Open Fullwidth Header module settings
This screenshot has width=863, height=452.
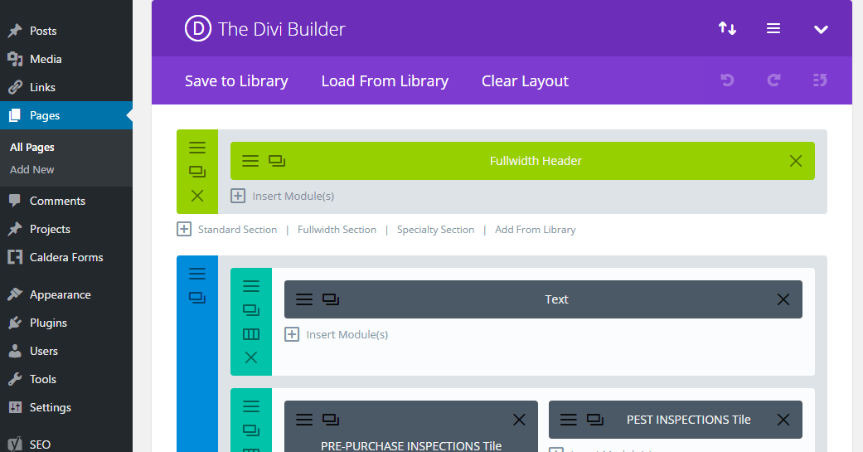[x=250, y=161]
